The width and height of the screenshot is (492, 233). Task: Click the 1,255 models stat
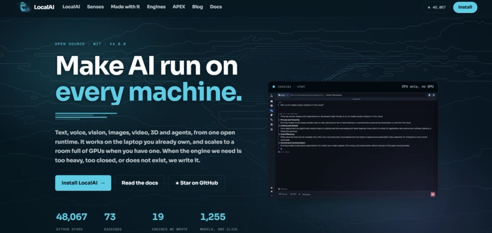[219, 222]
